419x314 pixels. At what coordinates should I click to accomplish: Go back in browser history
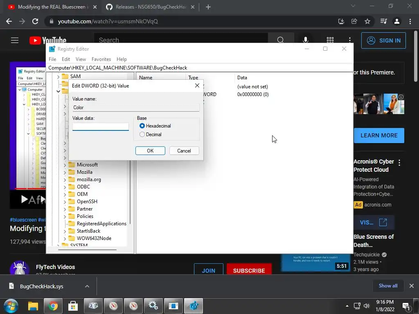pos(9,21)
